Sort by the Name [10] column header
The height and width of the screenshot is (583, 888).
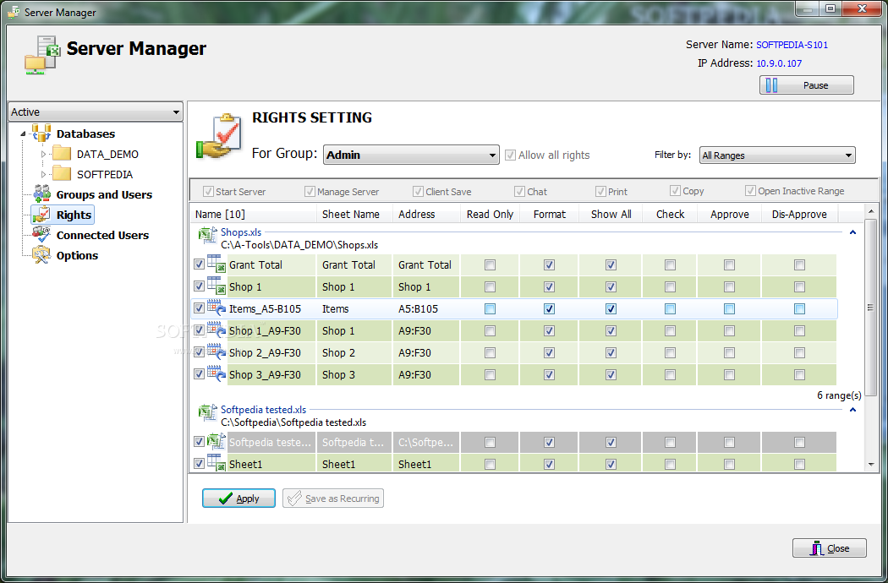253,214
